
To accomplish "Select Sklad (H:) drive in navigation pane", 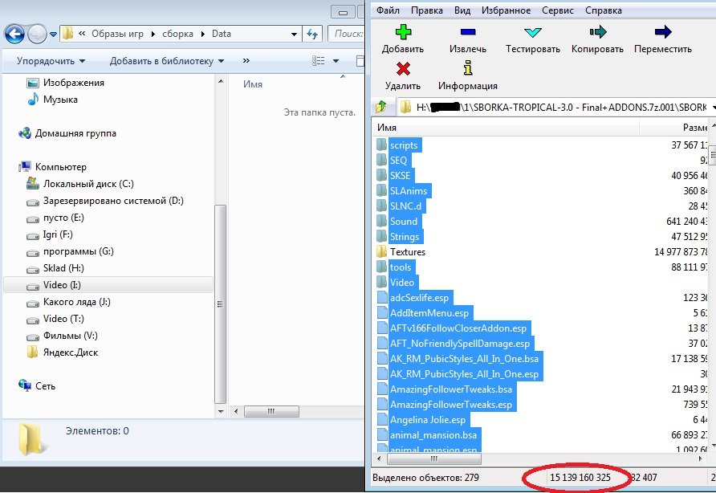I will 63,268.
